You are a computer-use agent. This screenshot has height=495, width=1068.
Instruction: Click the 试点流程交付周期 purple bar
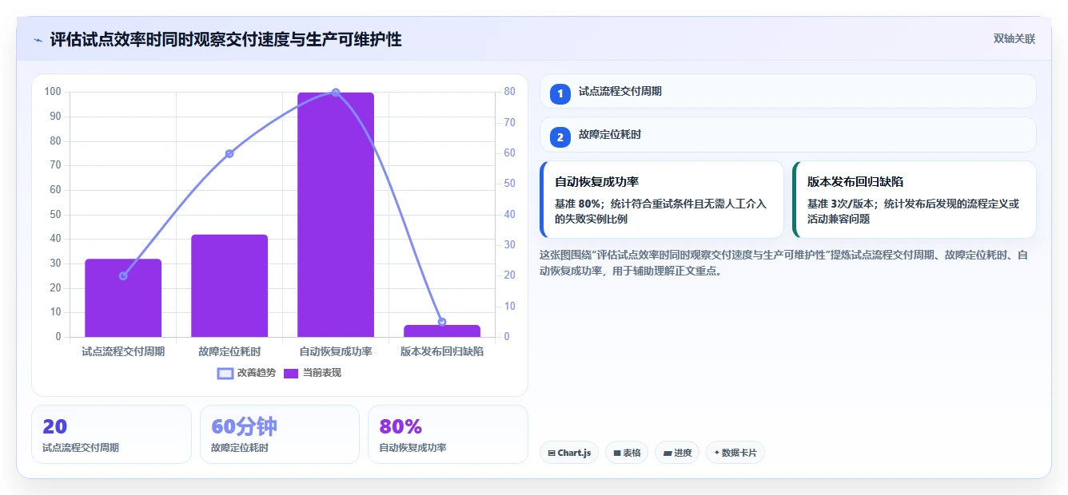(123, 298)
